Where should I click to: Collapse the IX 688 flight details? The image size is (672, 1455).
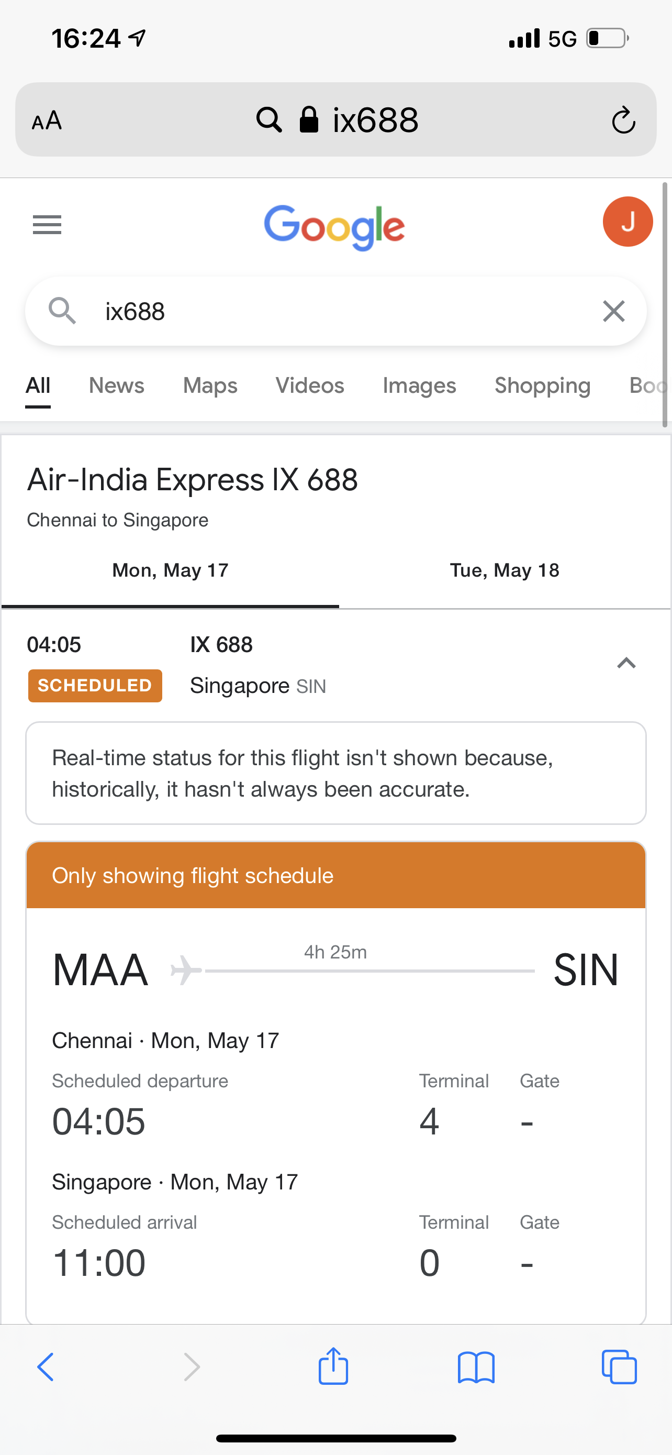(x=626, y=663)
